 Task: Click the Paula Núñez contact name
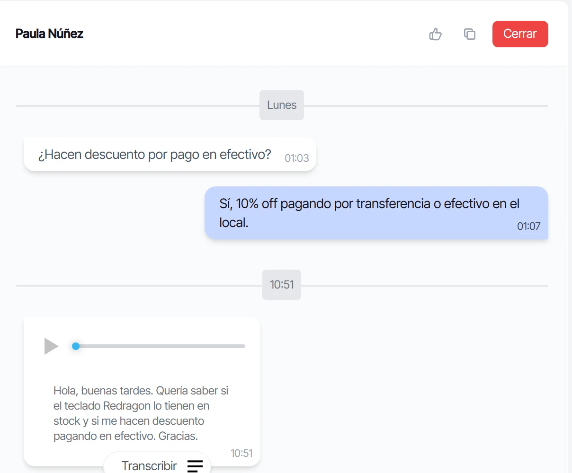click(x=49, y=34)
